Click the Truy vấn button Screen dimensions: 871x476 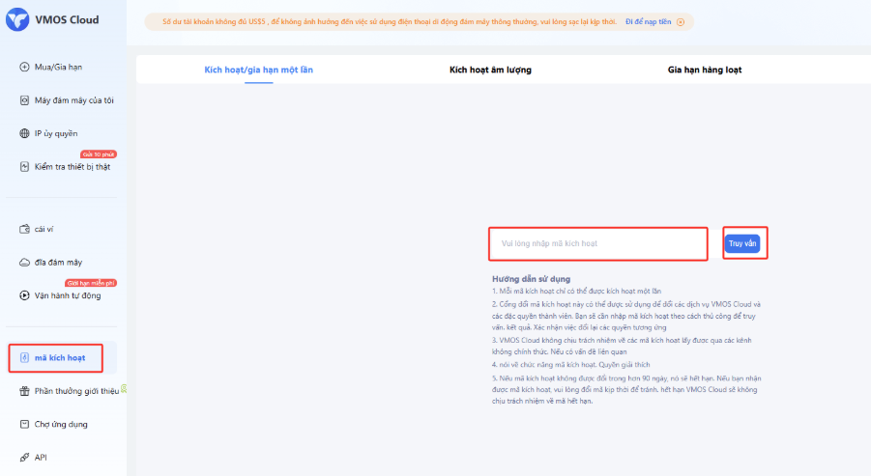click(742, 243)
